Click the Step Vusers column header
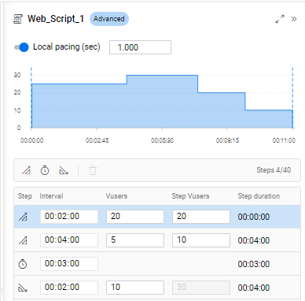Viewport: 305px width, 301px height. (190, 196)
